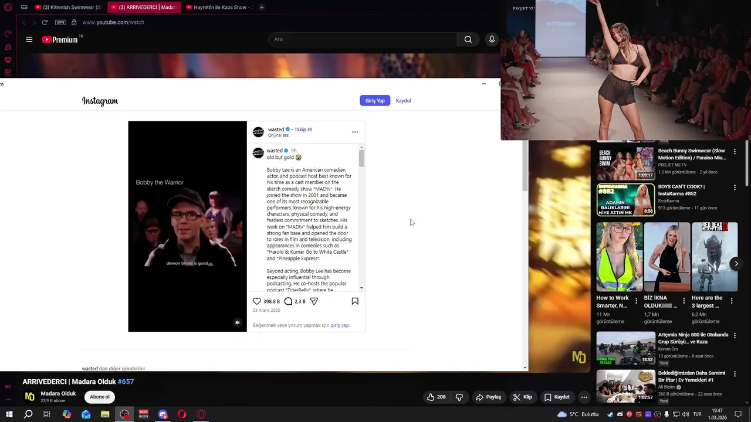Open Opera GX Control sidebar icon
Image resolution: width=751 pixels, height=422 pixels.
[x=8, y=34]
